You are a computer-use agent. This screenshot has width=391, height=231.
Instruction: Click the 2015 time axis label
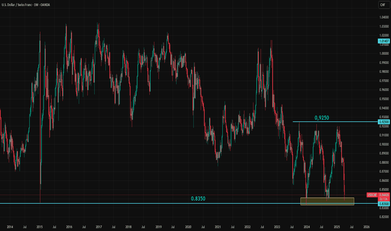40,227
